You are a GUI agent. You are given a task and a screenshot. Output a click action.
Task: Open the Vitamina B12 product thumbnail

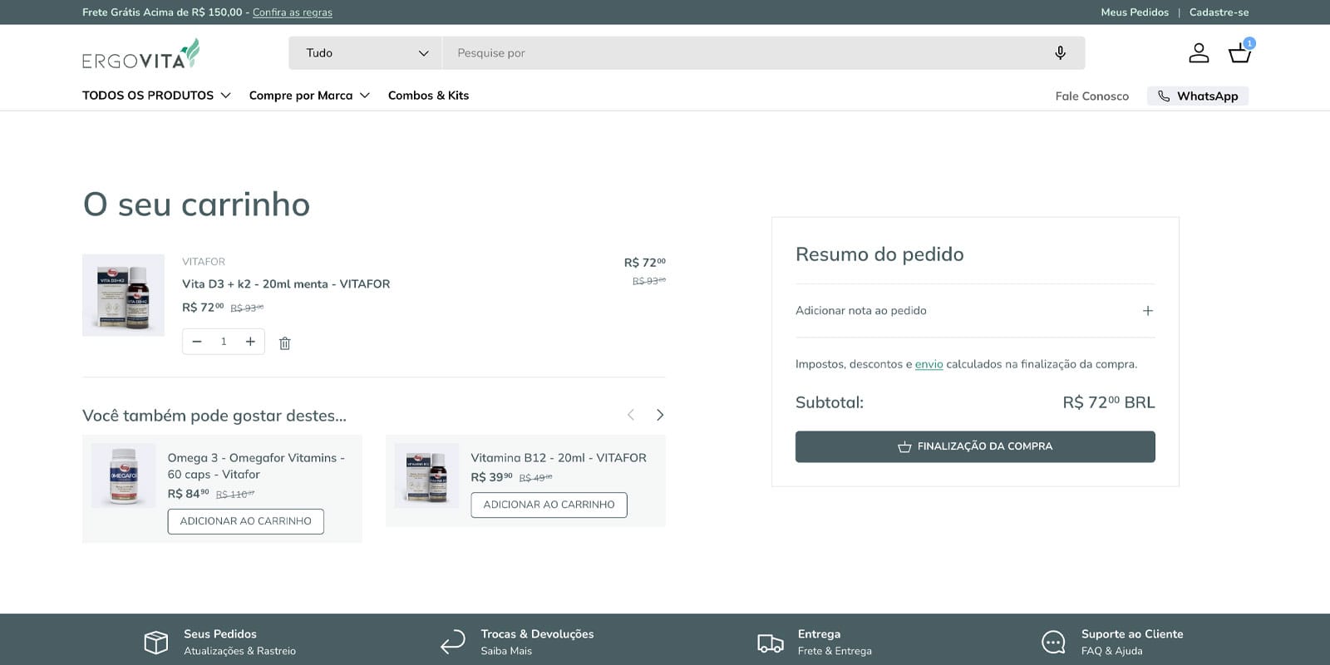426,475
